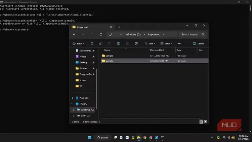This screenshot has height=142, width=252.
Task: Click the Delete trash icon
Action: point(136,43)
